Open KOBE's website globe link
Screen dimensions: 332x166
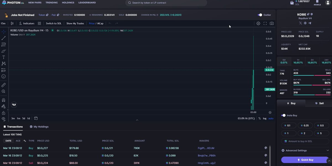click(x=305, y=23)
